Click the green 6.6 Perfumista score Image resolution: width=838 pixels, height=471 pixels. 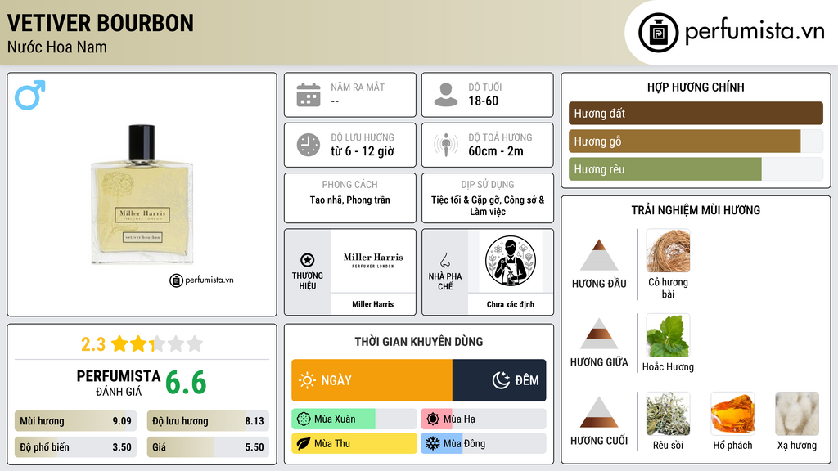click(x=186, y=383)
